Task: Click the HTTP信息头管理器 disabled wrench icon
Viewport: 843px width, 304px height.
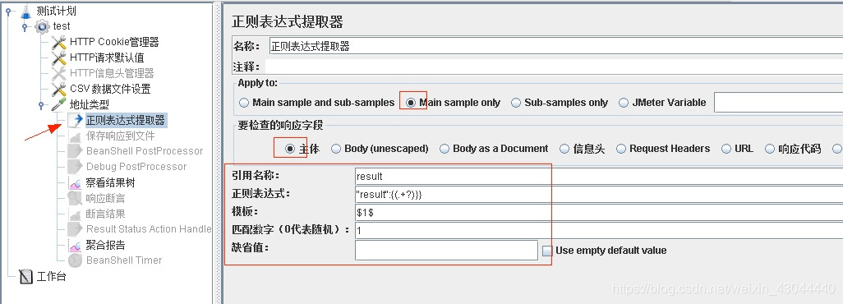Action: 58,74
